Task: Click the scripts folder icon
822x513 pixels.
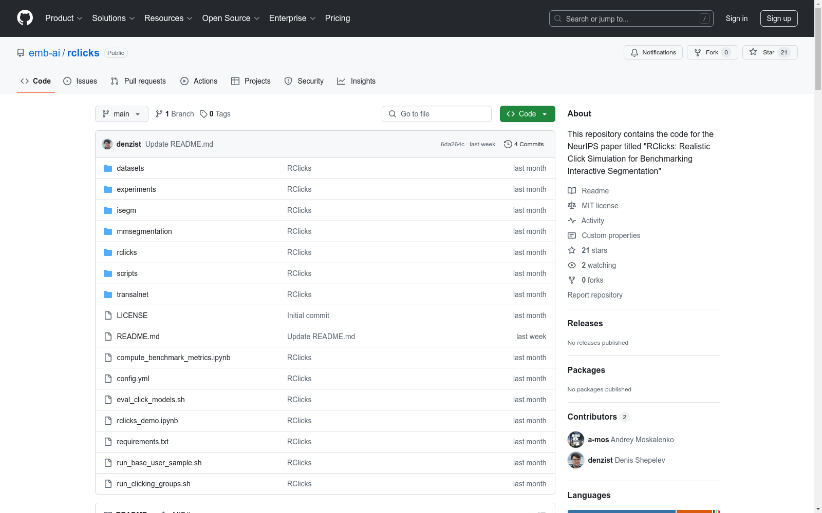Action: 108,273
